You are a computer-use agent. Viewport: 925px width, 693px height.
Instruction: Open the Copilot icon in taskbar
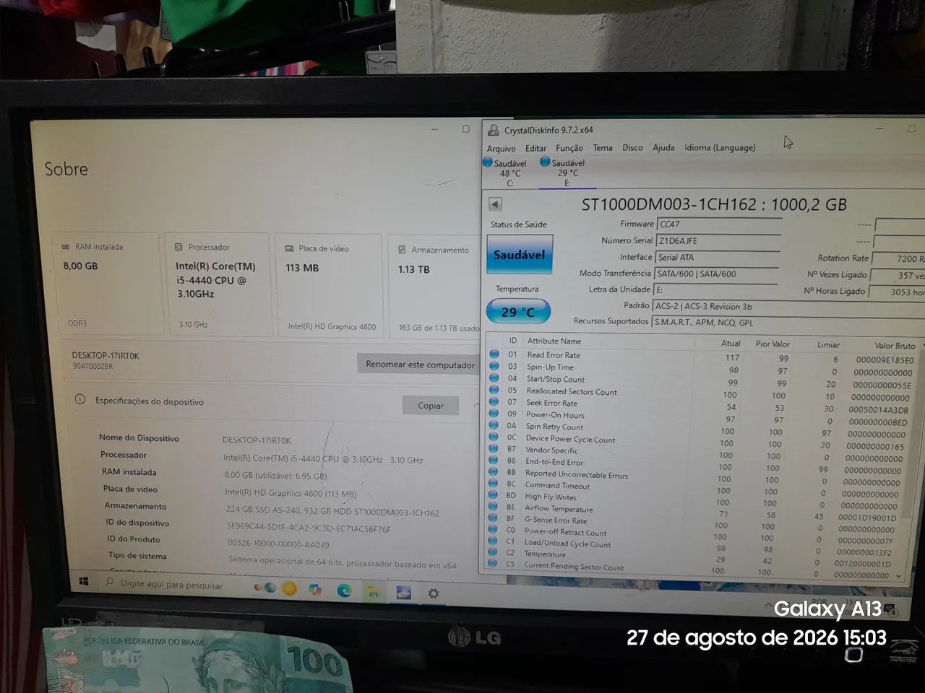[x=315, y=590]
